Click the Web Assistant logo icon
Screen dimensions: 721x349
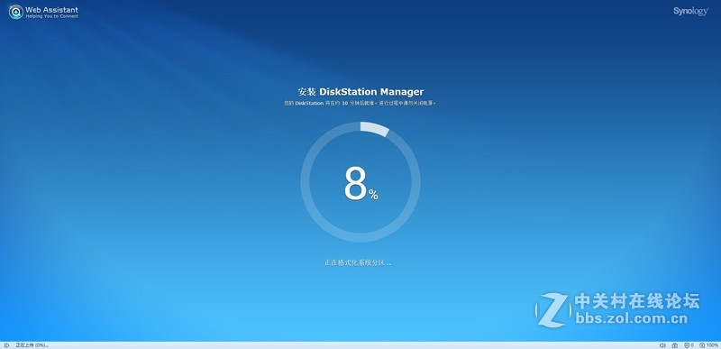[x=16, y=12]
